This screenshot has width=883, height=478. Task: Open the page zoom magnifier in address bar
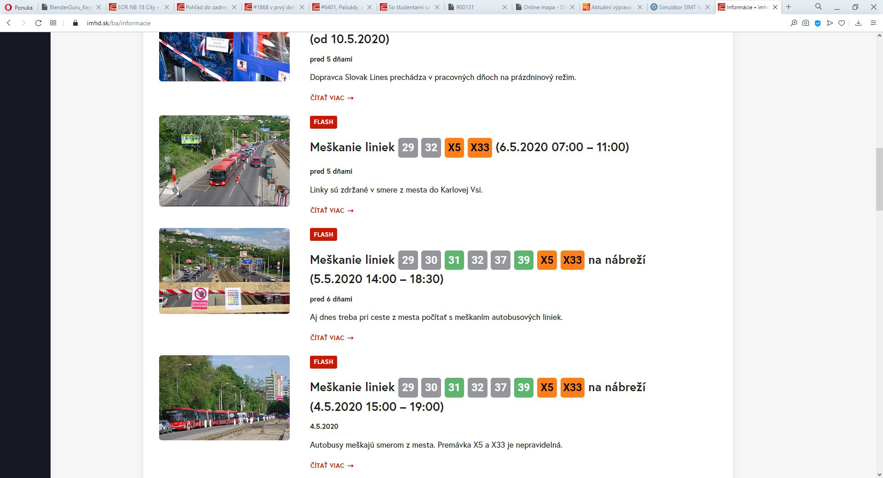794,23
